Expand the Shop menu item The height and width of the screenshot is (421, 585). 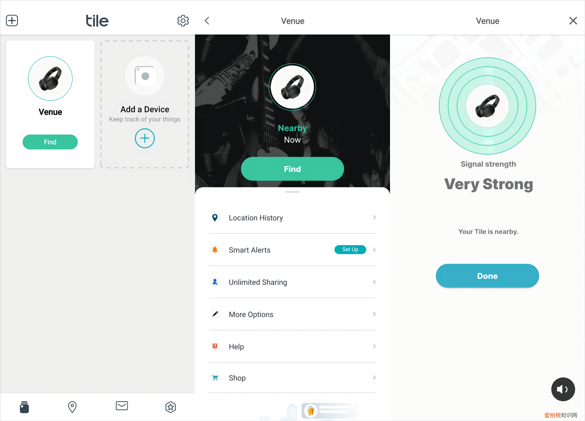point(374,377)
